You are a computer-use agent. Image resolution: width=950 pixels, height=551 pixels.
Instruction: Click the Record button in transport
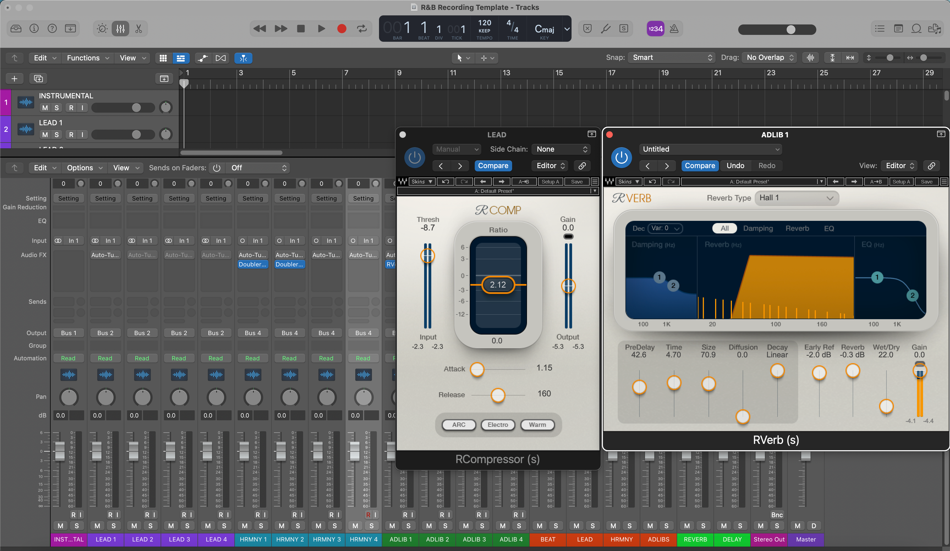342,29
